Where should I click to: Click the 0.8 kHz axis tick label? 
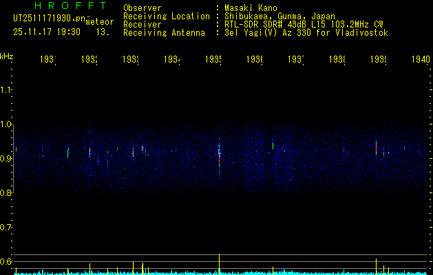click(x=6, y=192)
